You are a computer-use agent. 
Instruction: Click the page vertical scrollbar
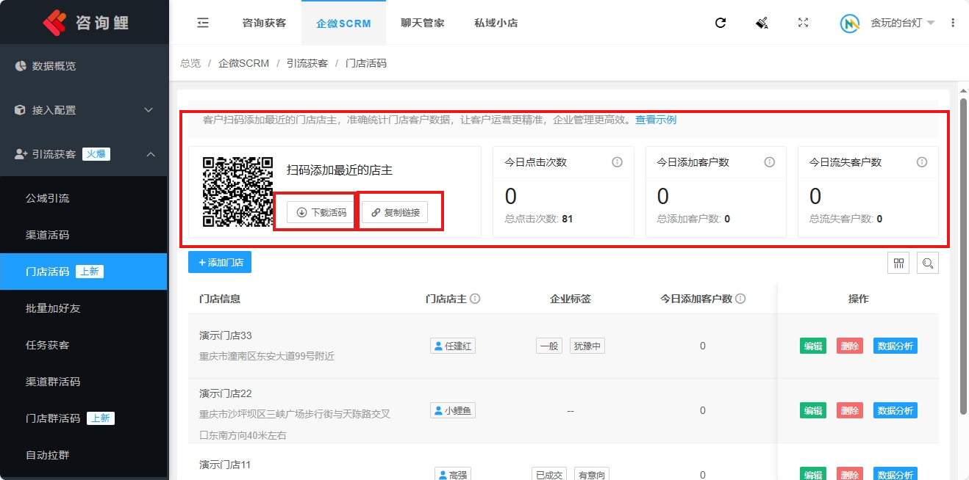[x=964, y=257]
